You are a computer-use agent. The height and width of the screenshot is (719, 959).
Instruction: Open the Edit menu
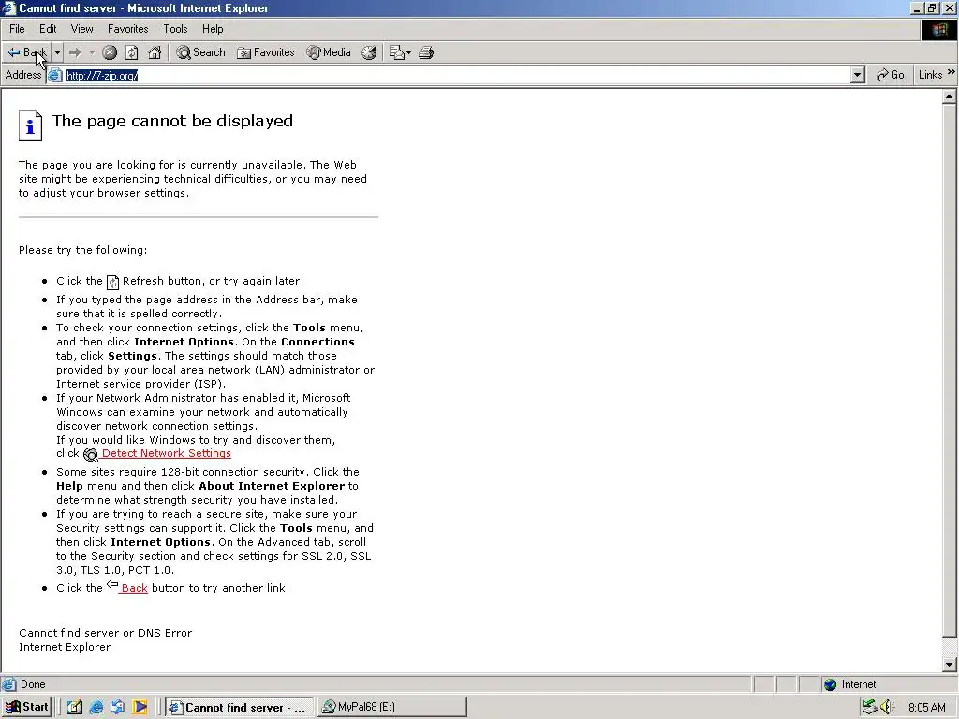pos(48,29)
